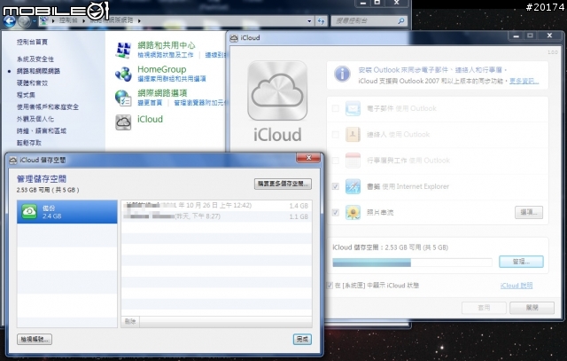This screenshot has width=567, height=361.
Task: Select the 1.4 GB backup row
Action: pyautogui.click(x=216, y=206)
